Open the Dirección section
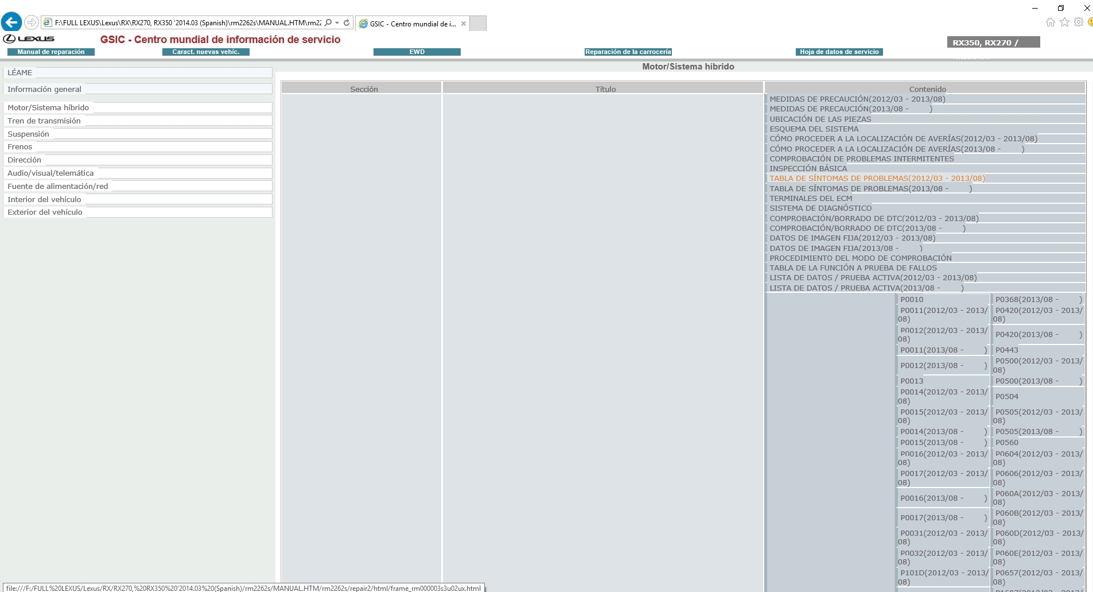 138,160
